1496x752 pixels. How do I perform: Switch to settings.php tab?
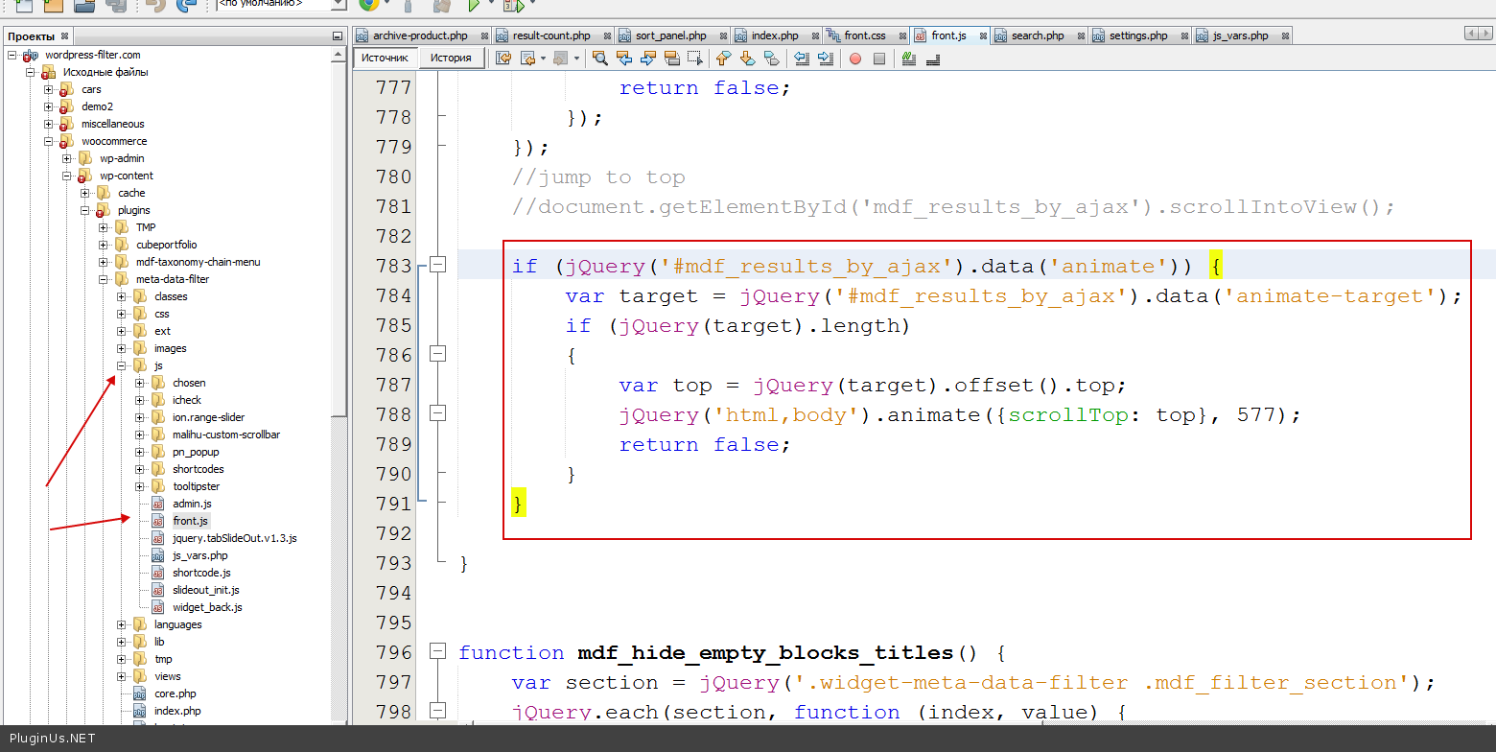pos(1138,35)
